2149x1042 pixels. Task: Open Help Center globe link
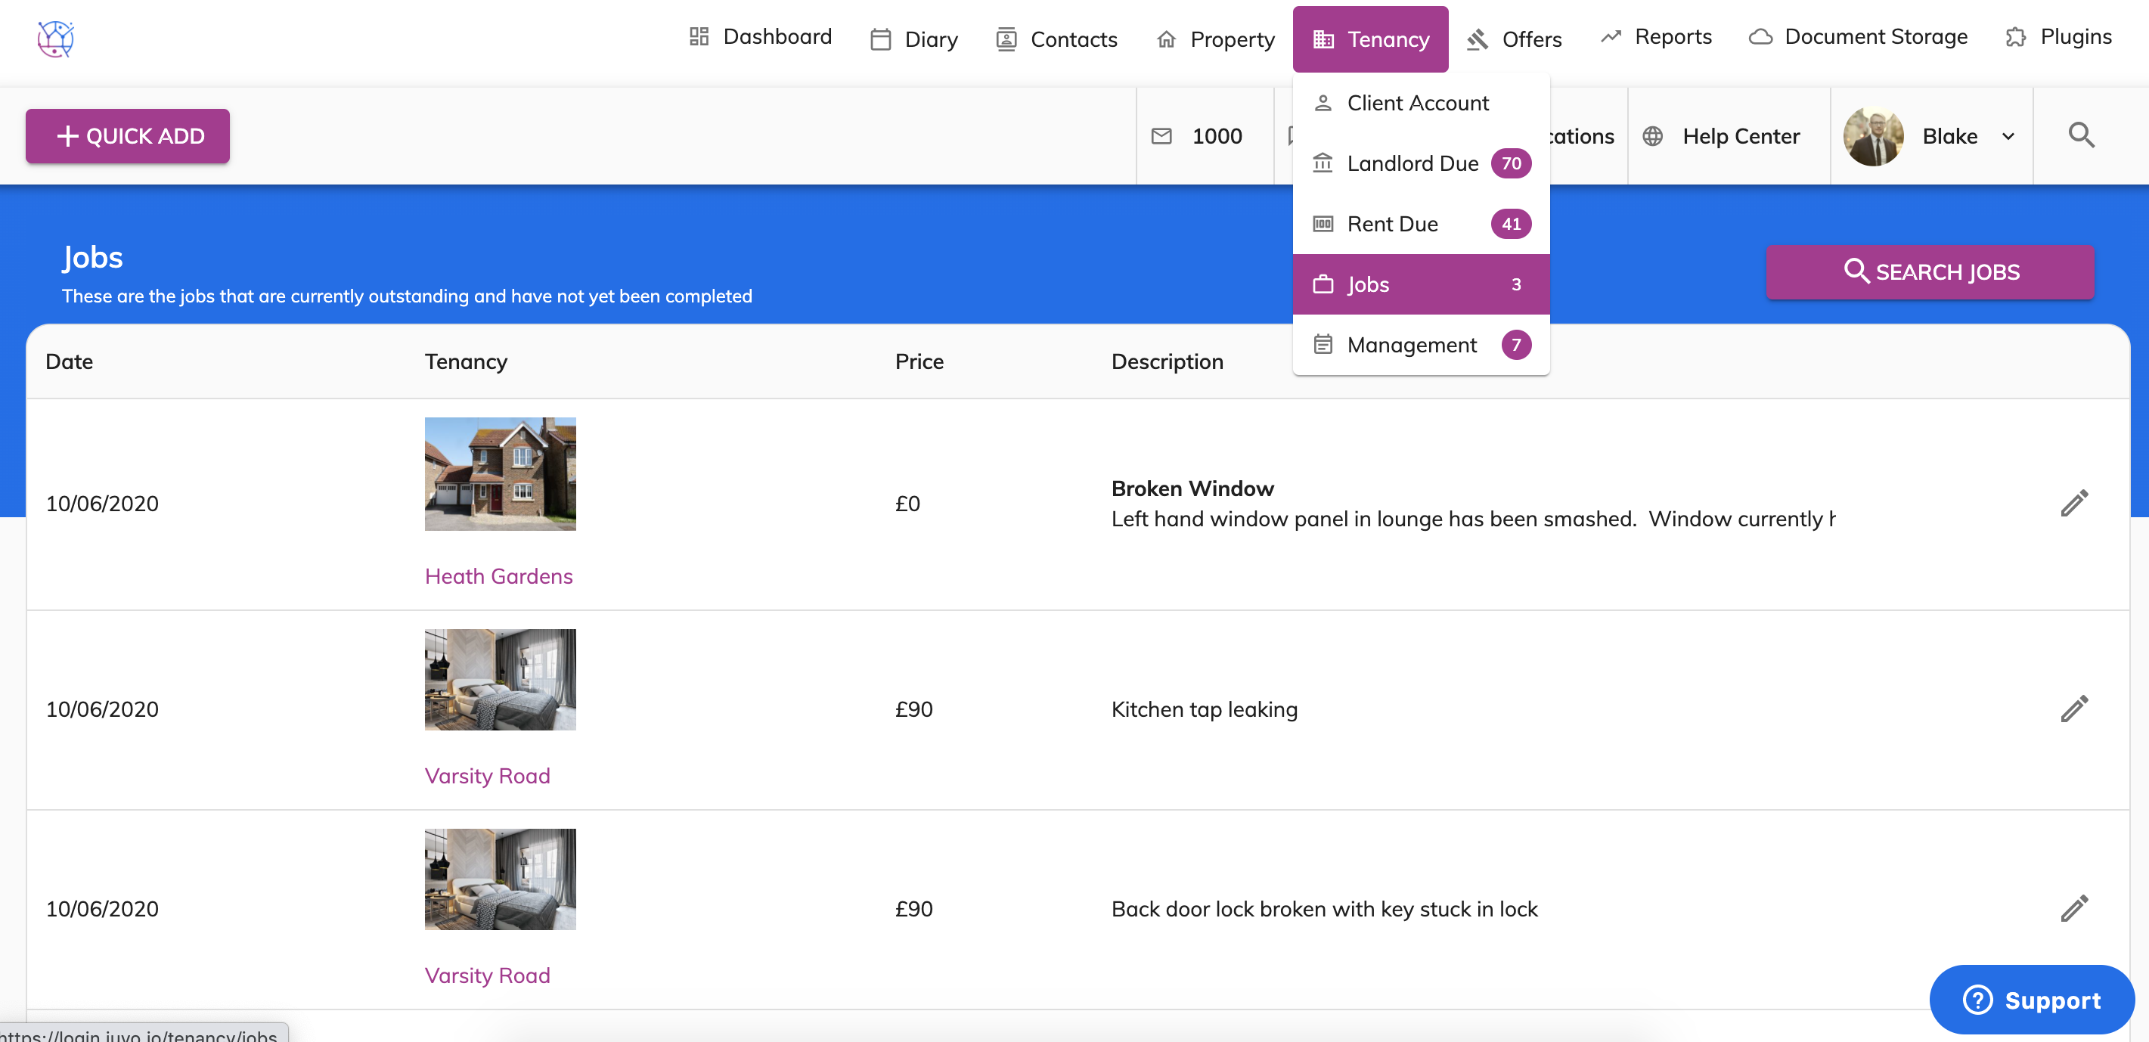pos(1722,136)
